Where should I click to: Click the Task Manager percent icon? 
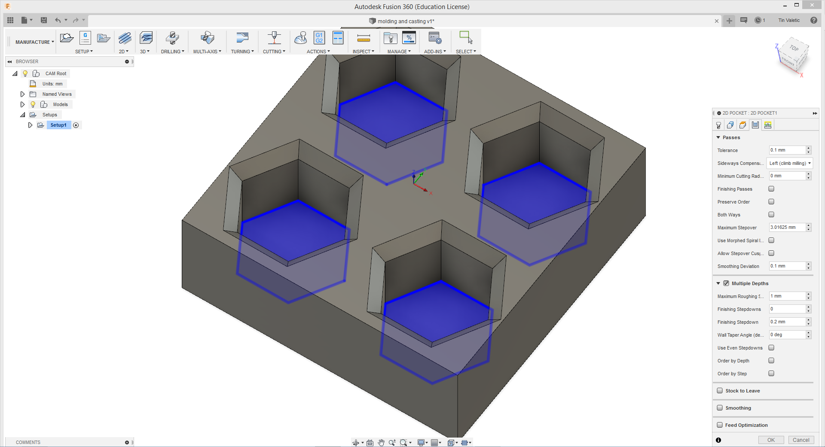(x=409, y=38)
